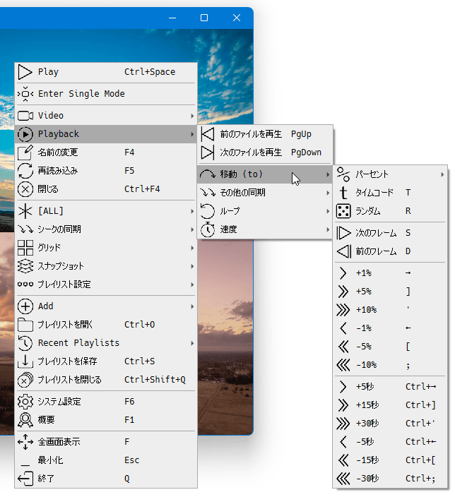Click the 閉じる circled X icon
Screen dimensions: 455x497
pos(25,189)
